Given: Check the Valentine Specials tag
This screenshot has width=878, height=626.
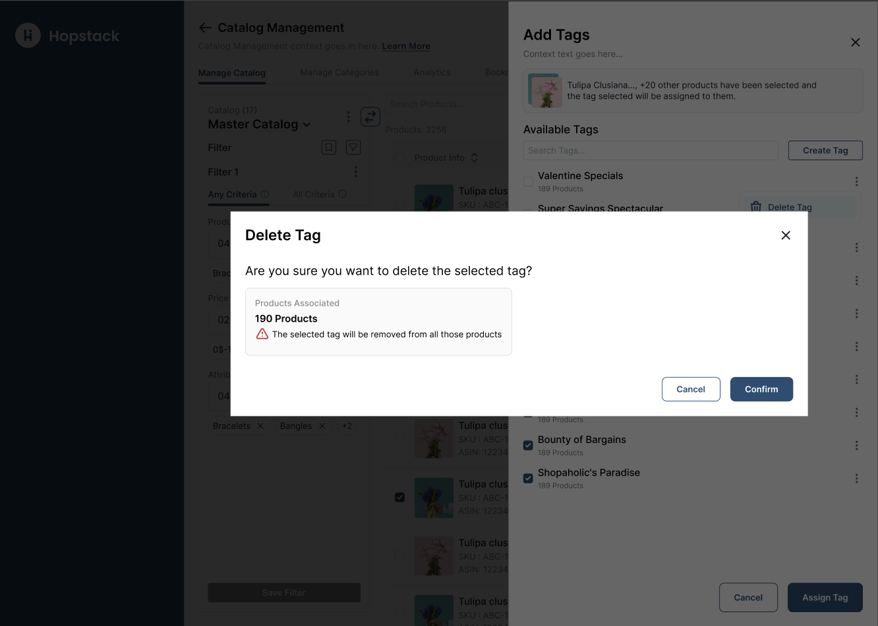Looking at the screenshot, I should (528, 182).
